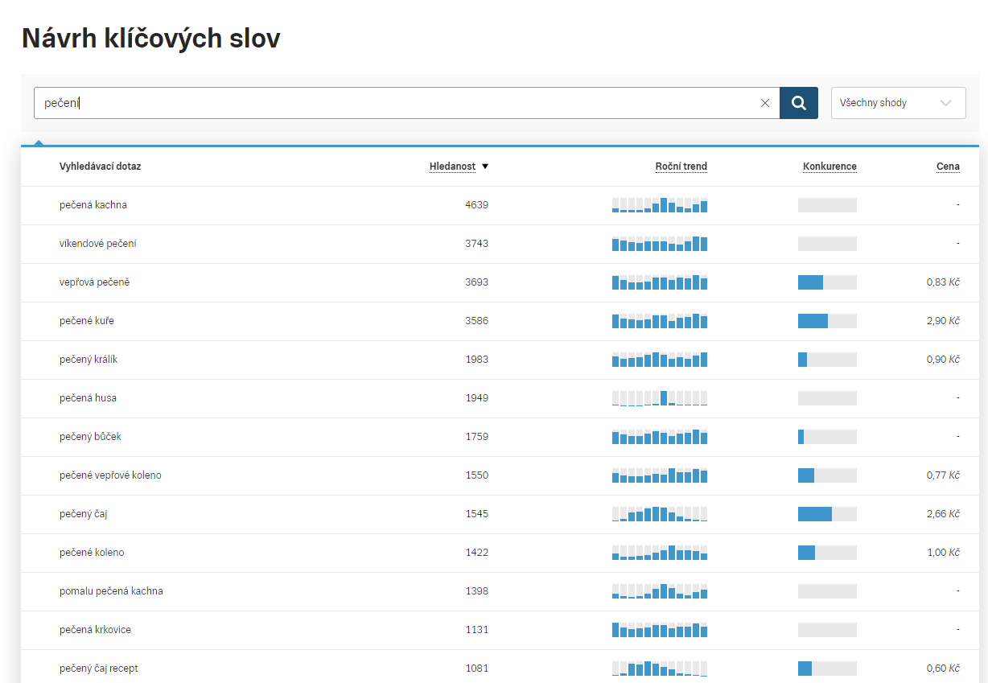
Task: Click price 0,90 Kč
Action: pyautogui.click(x=943, y=360)
